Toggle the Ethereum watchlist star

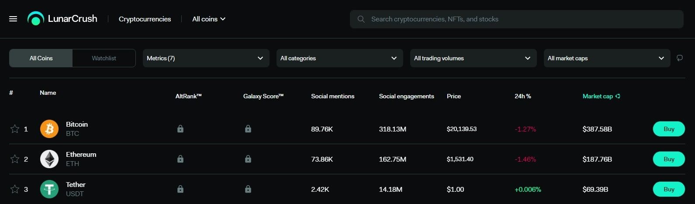click(15, 159)
